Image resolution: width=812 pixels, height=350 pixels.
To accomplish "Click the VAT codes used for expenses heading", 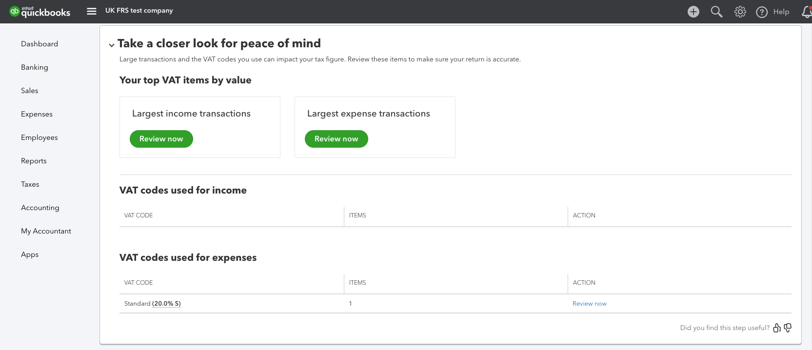I will point(188,258).
